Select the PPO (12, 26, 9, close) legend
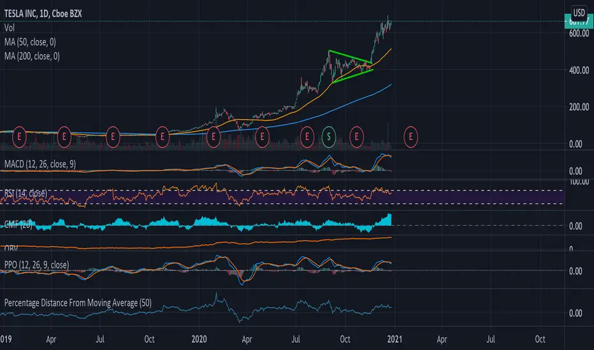 click(x=37, y=265)
